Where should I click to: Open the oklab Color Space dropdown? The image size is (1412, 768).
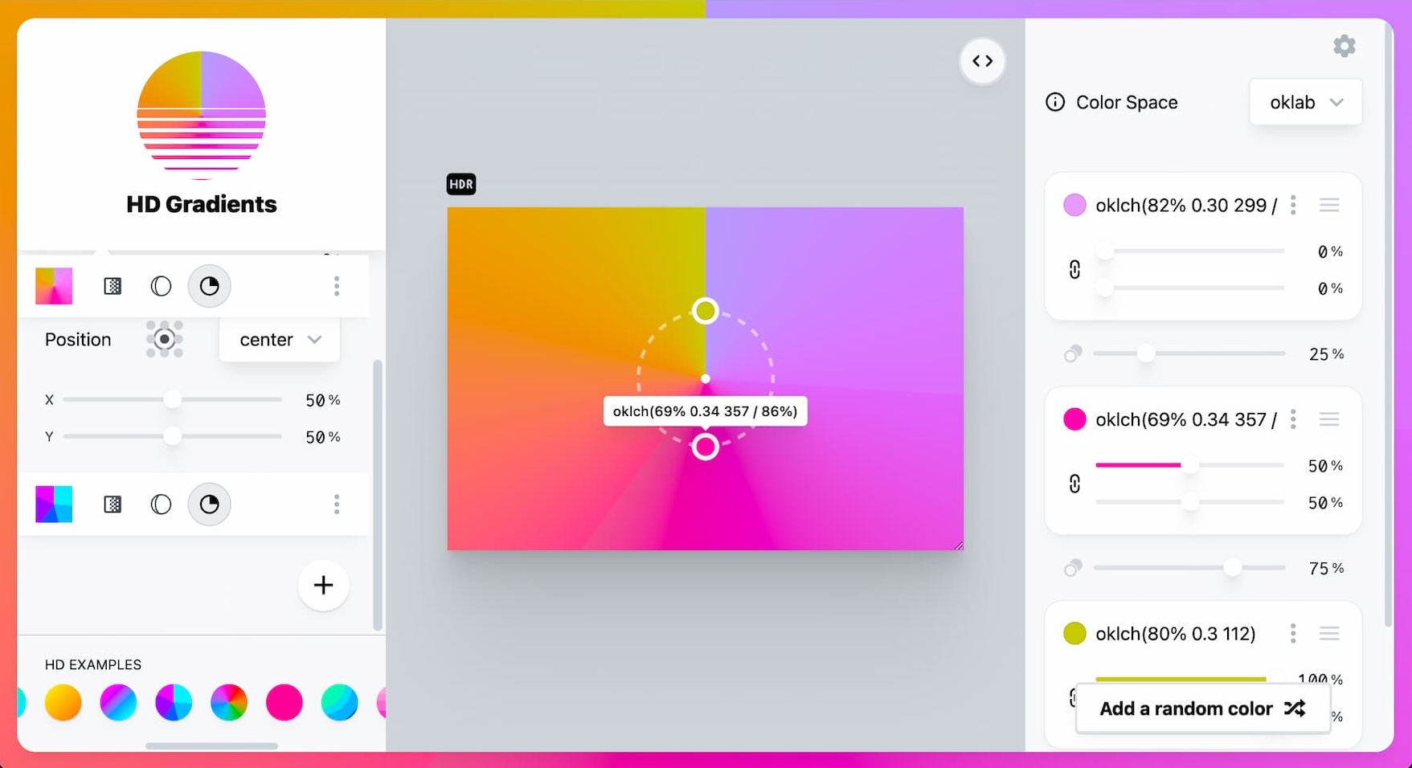[1305, 102]
